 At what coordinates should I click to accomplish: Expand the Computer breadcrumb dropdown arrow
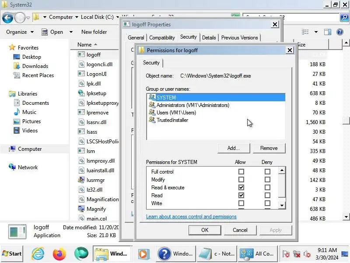[77, 17]
